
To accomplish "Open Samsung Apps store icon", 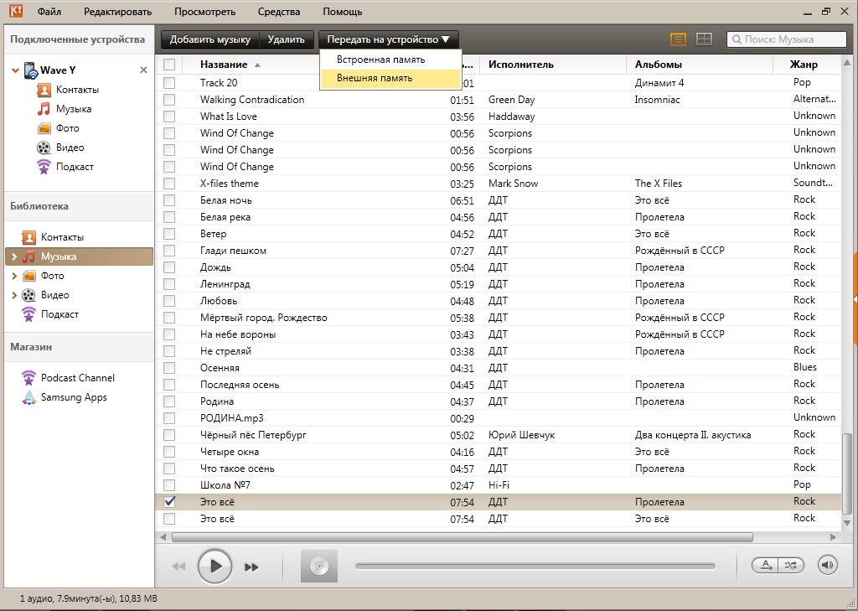I will [x=28, y=397].
